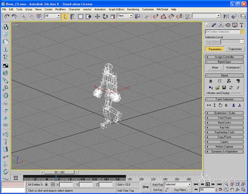Click the Biped Save File icon
This screenshot has height=194, width=248.
coord(224,88)
